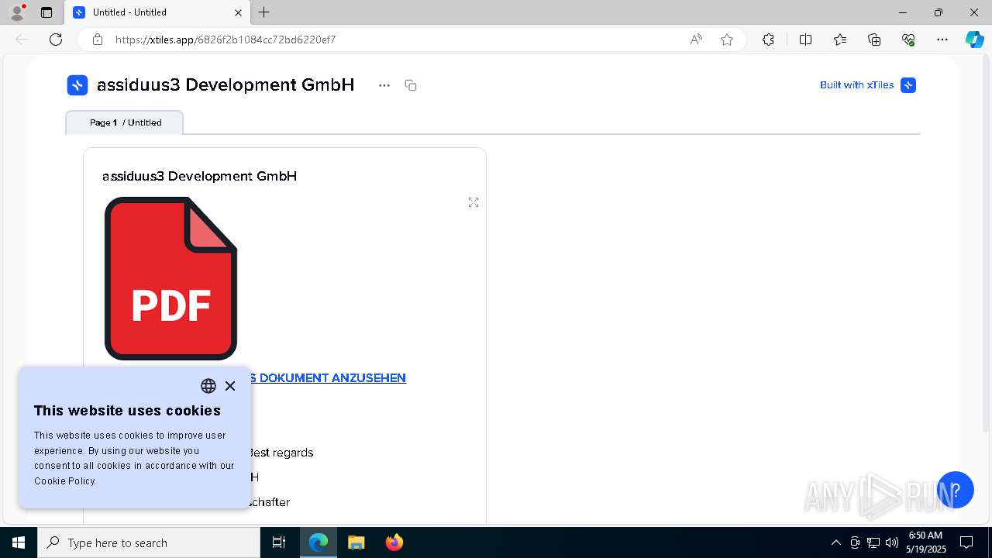Click the duplicate page icon
Image resolution: width=992 pixels, height=558 pixels.
[x=411, y=85]
